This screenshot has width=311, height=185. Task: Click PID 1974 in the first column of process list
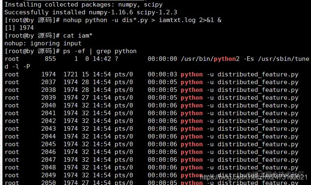click(x=49, y=74)
